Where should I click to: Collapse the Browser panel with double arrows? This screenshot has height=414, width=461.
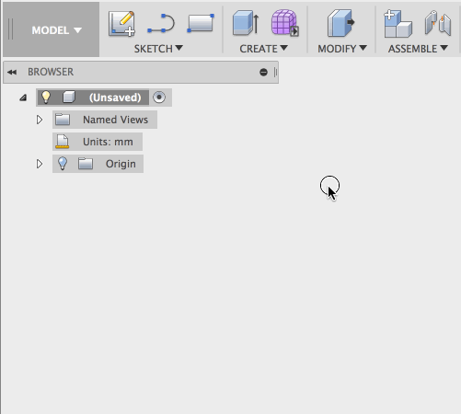(x=12, y=72)
